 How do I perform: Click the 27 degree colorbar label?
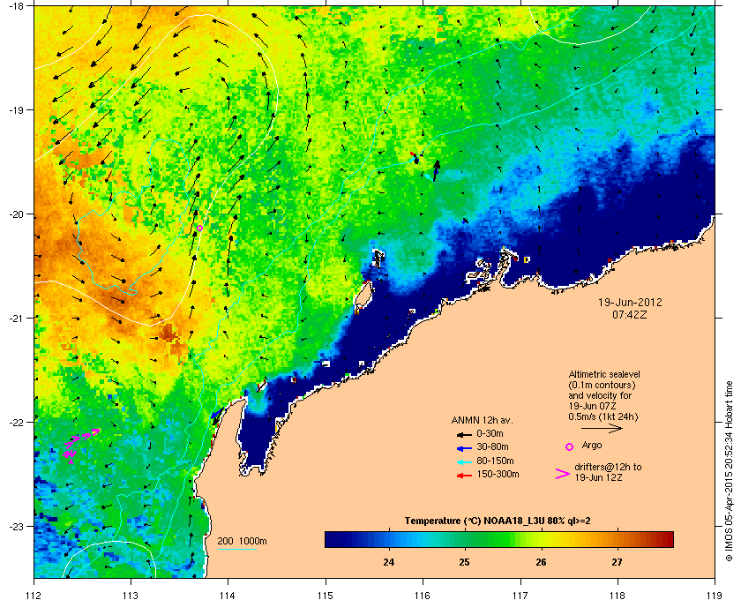point(617,562)
